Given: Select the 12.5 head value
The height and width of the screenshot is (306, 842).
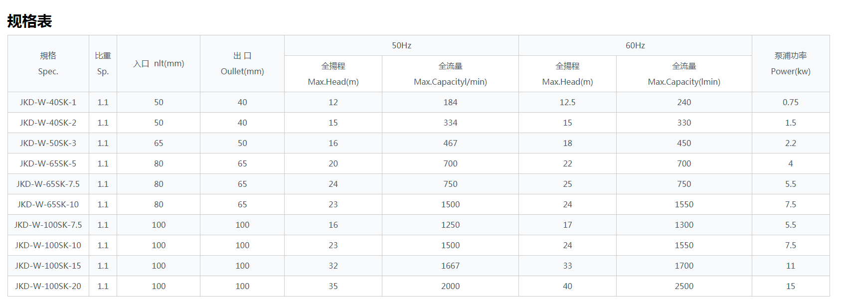Looking at the screenshot, I should click(567, 102).
